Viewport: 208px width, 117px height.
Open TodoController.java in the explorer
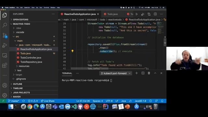click(31, 58)
